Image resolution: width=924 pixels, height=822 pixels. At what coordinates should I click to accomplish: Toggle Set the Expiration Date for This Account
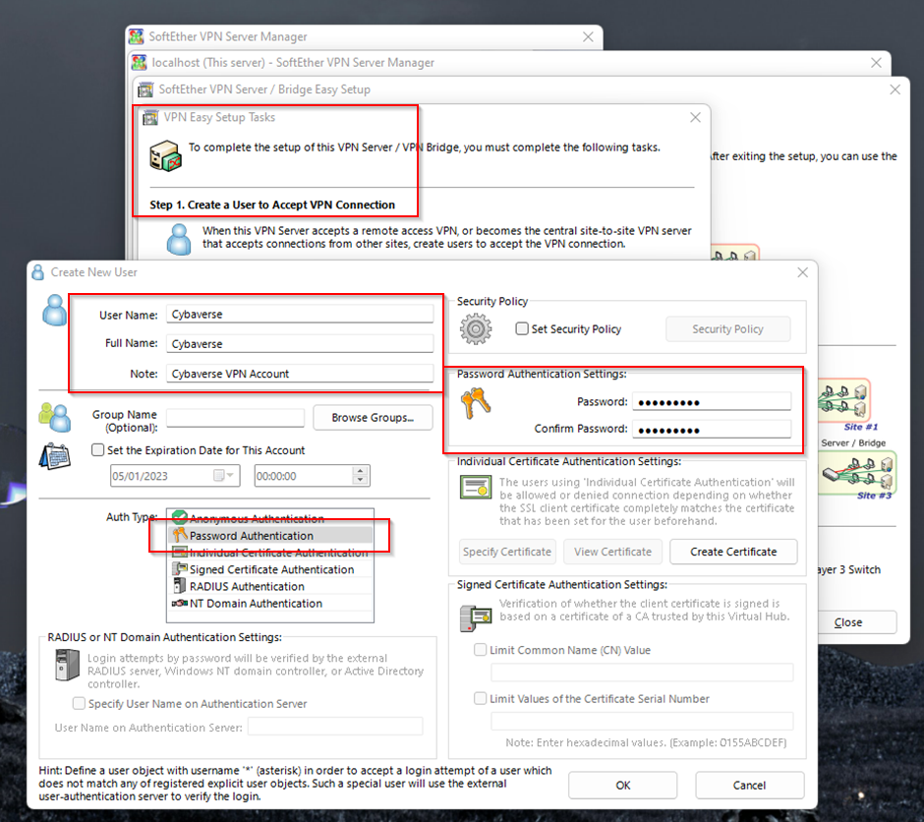[98, 449]
